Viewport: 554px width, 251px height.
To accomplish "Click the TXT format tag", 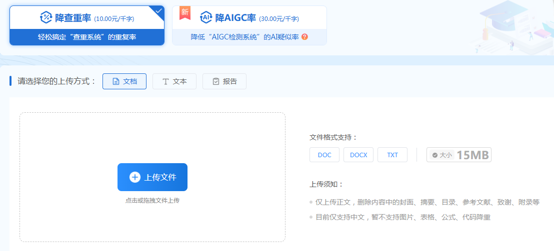I will (x=392, y=155).
